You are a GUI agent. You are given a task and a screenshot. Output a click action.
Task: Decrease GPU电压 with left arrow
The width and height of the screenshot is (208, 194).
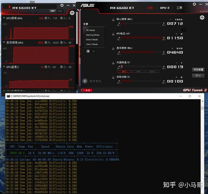pyautogui.click(x=119, y=38)
